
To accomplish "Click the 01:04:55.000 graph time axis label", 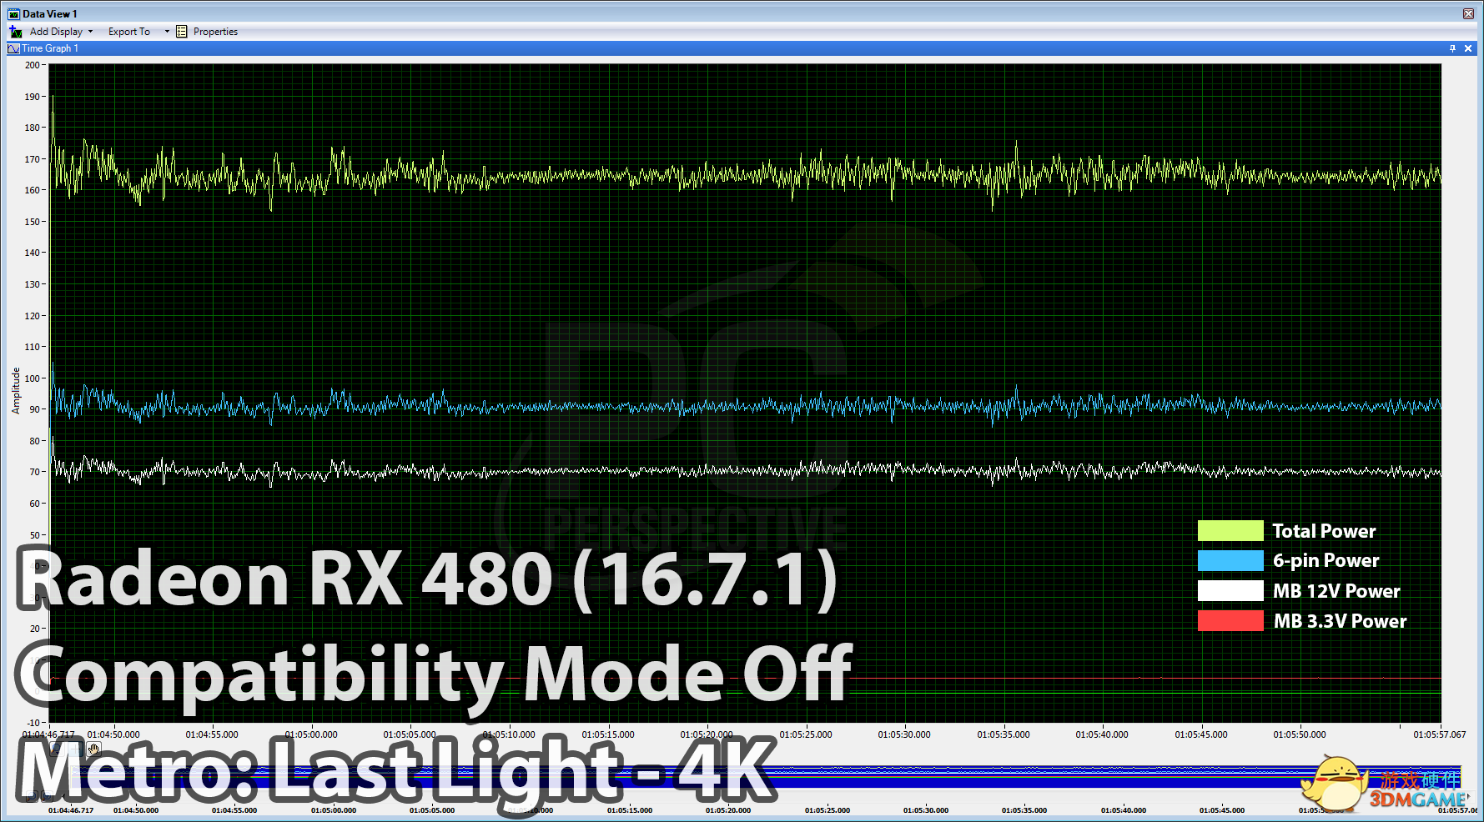I will coord(212,734).
